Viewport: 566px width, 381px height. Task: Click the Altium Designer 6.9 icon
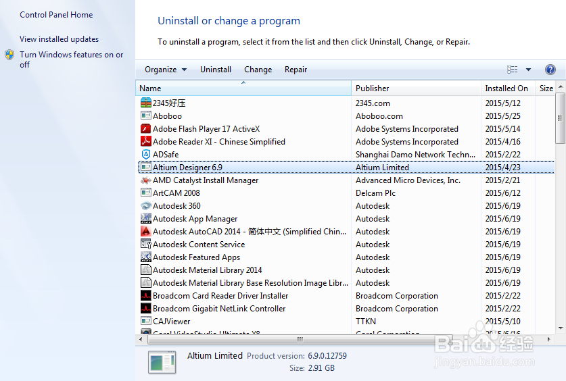pyautogui.click(x=146, y=168)
